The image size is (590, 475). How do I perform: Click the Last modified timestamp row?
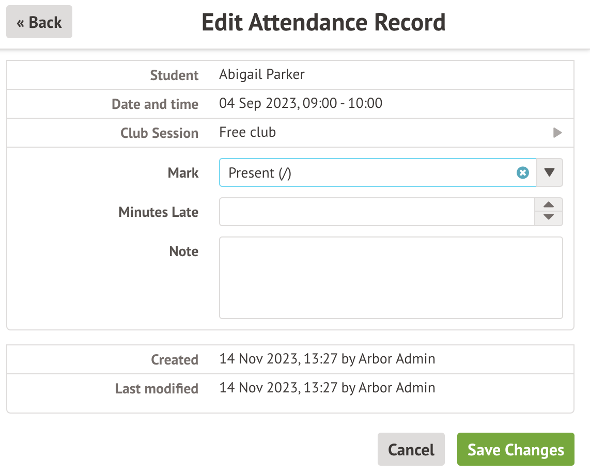pyautogui.click(x=328, y=388)
